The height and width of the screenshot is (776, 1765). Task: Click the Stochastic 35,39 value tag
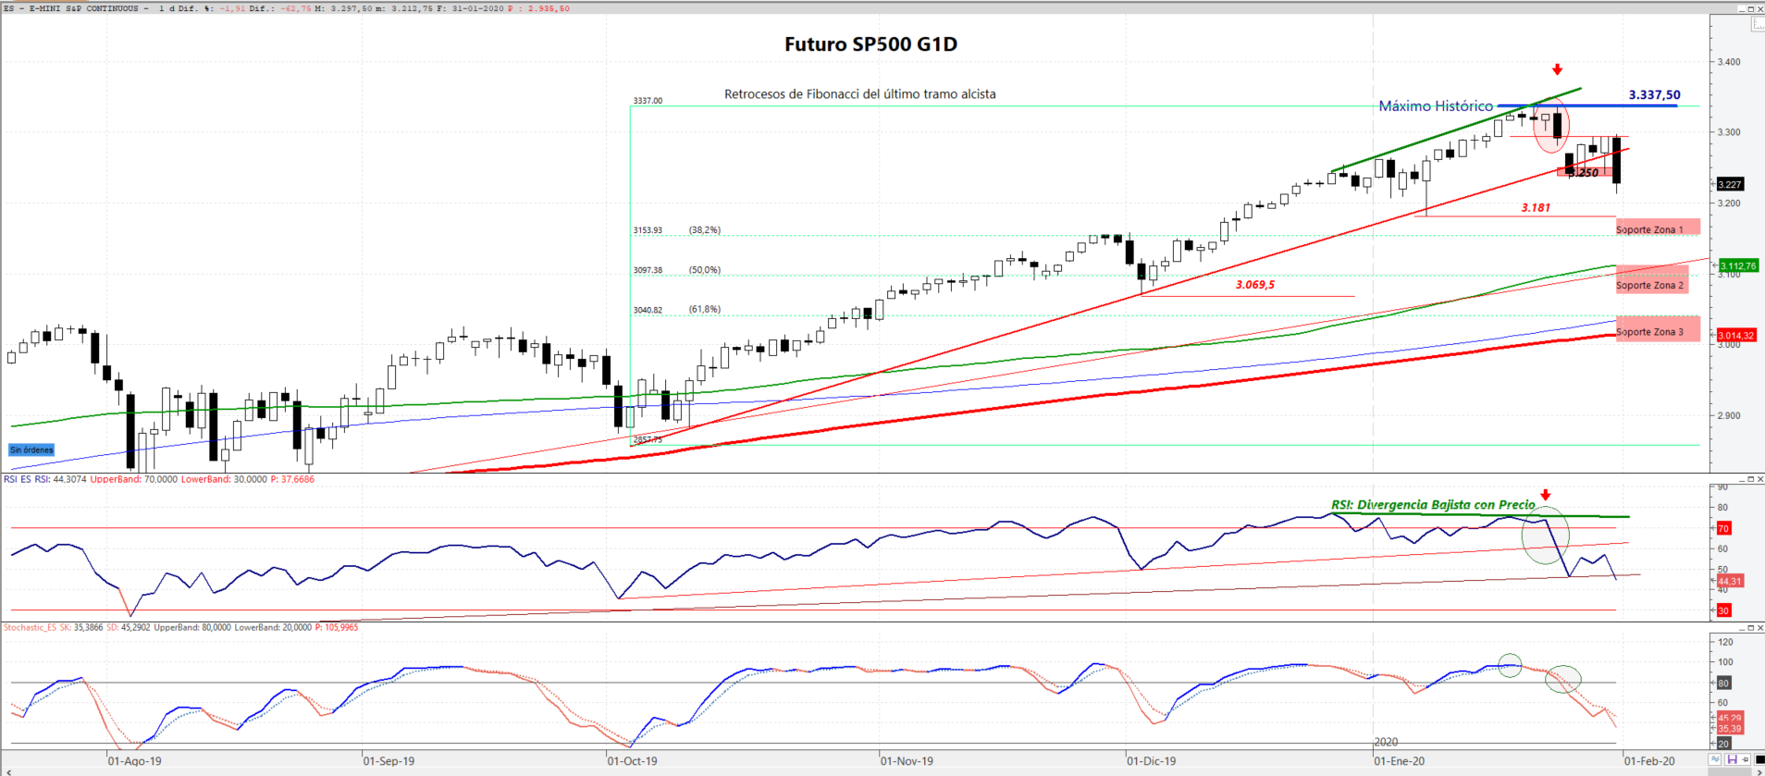1730,729
